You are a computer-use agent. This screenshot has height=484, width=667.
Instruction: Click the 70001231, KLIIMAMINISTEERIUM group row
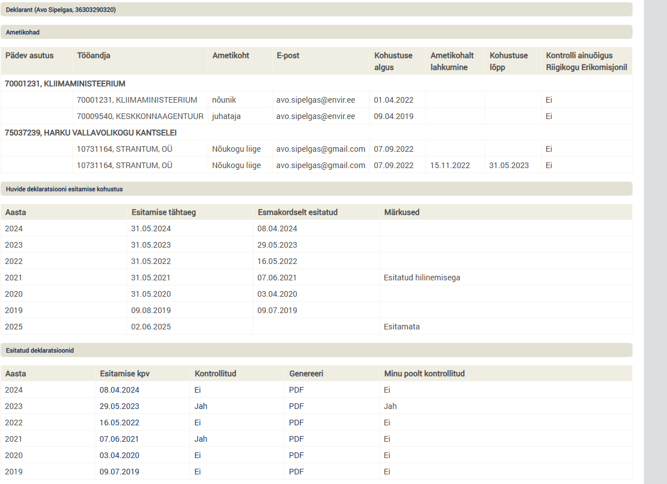[x=317, y=84]
